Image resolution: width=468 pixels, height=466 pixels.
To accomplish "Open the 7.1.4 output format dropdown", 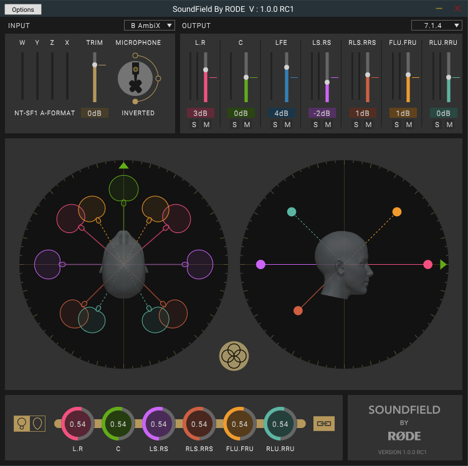I will [436, 26].
